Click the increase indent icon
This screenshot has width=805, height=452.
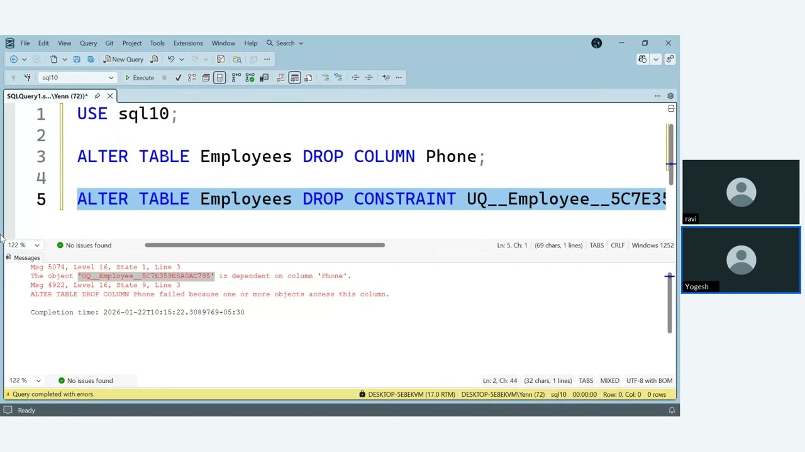pyautogui.click(x=369, y=77)
